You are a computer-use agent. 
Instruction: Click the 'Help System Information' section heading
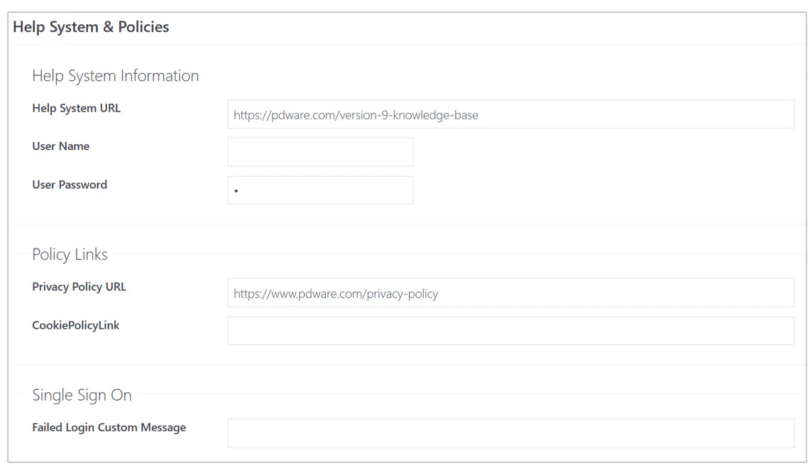[116, 76]
